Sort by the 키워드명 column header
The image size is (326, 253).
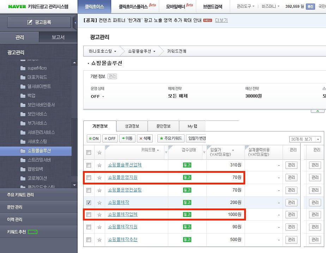coord(150,150)
